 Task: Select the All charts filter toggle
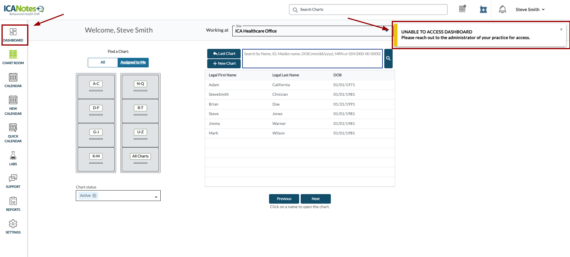point(103,62)
